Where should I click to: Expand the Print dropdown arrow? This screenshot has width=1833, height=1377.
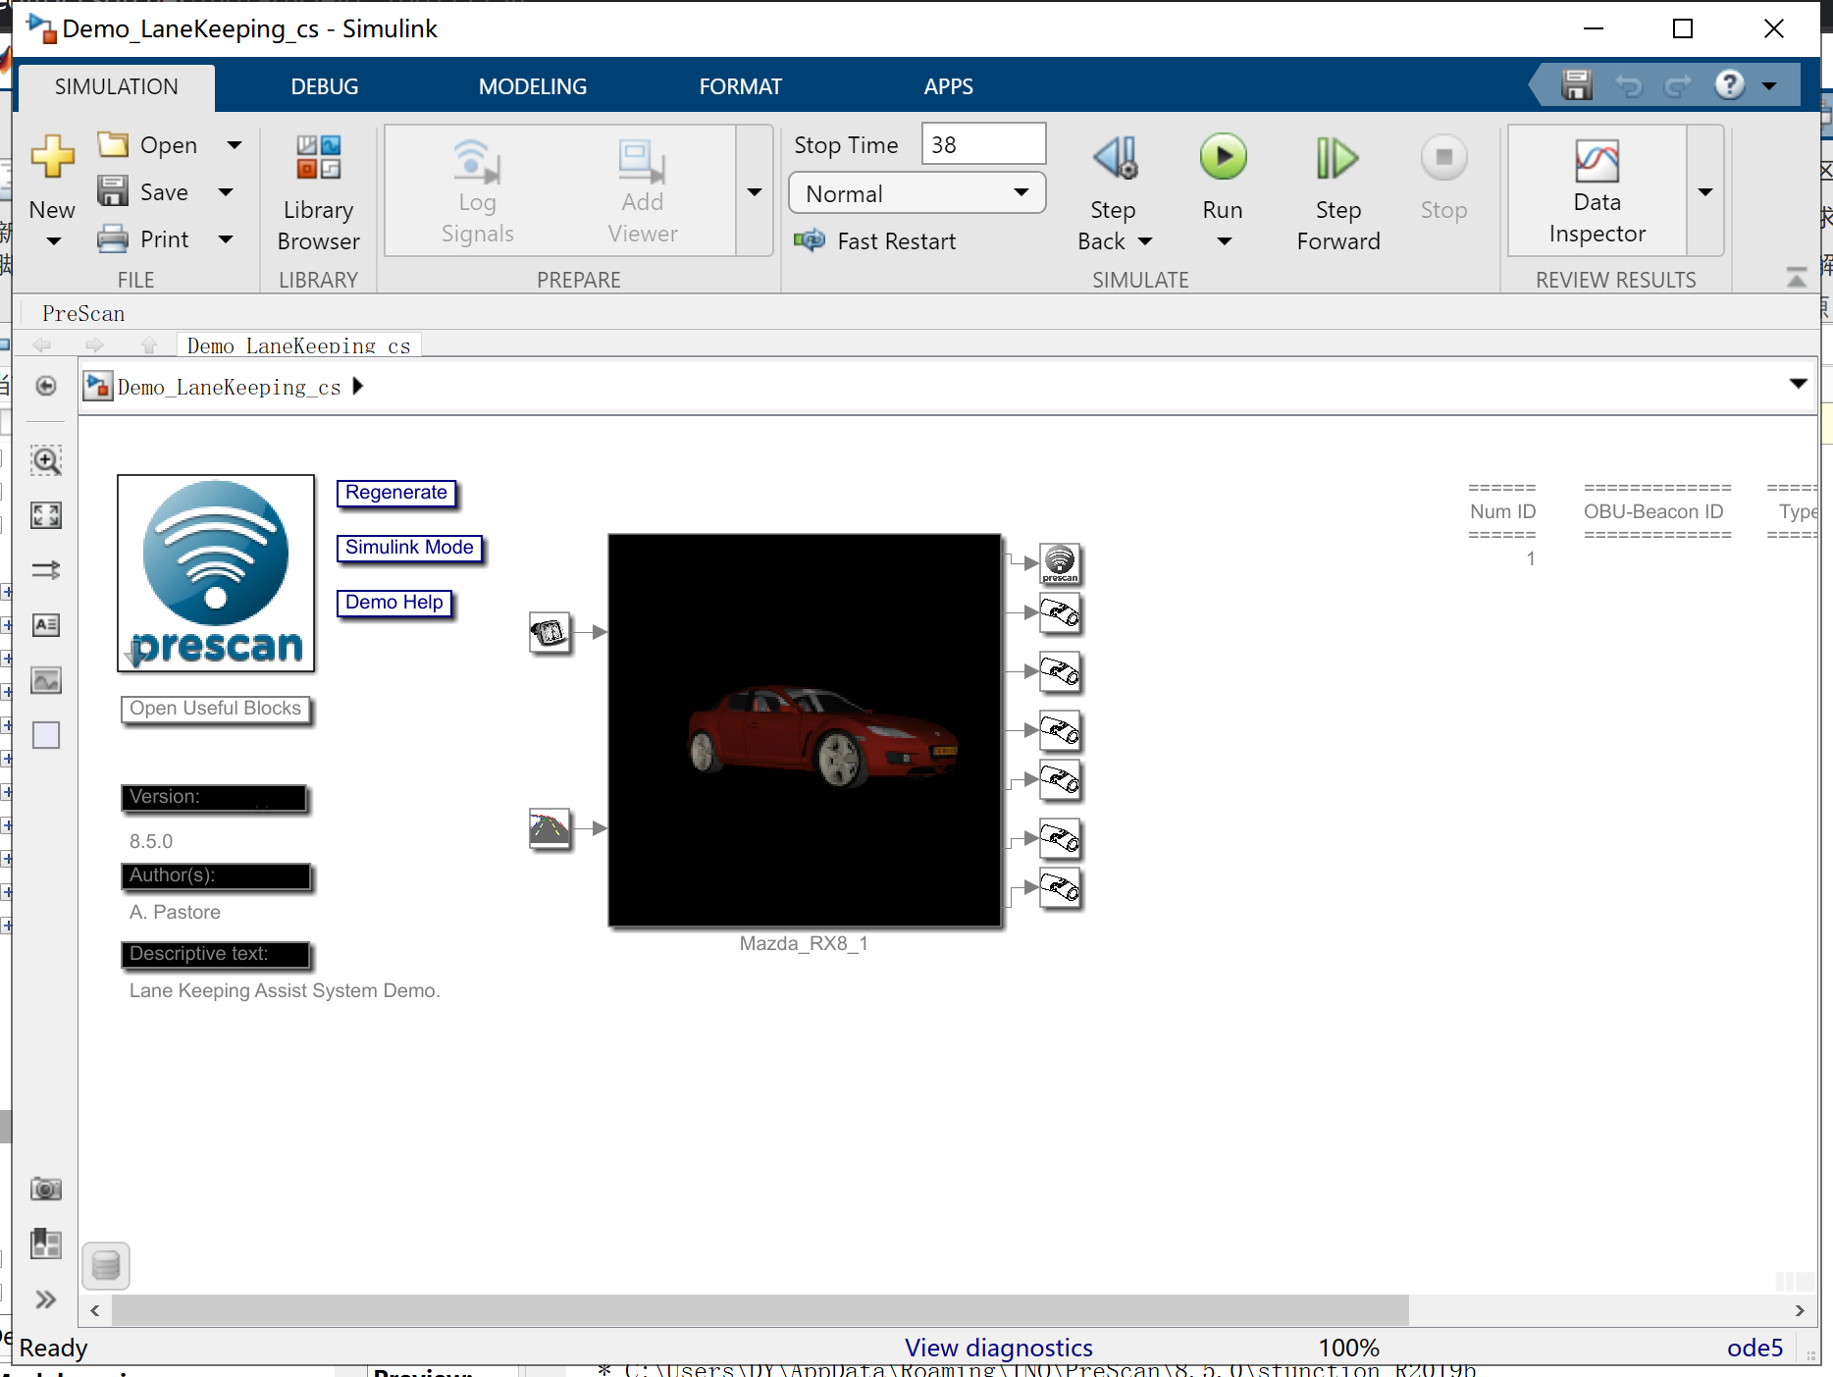pyautogui.click(x=226, y=239)
